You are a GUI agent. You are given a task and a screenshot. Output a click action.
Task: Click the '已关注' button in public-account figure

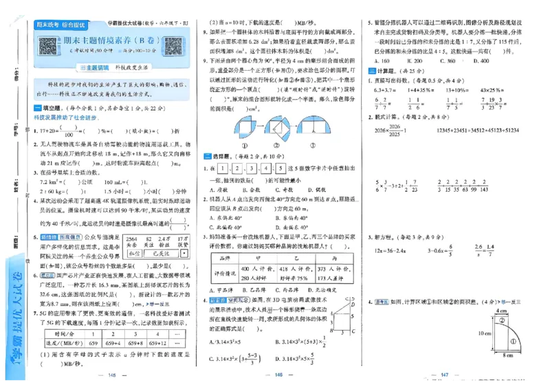162,253
